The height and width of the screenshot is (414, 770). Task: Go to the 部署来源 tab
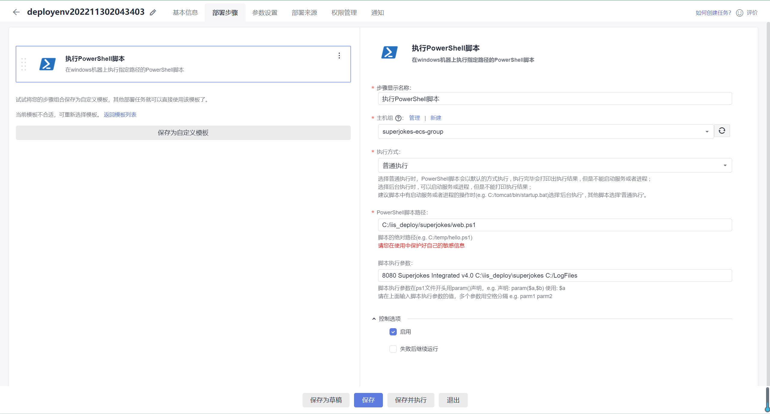coord(304,13)
